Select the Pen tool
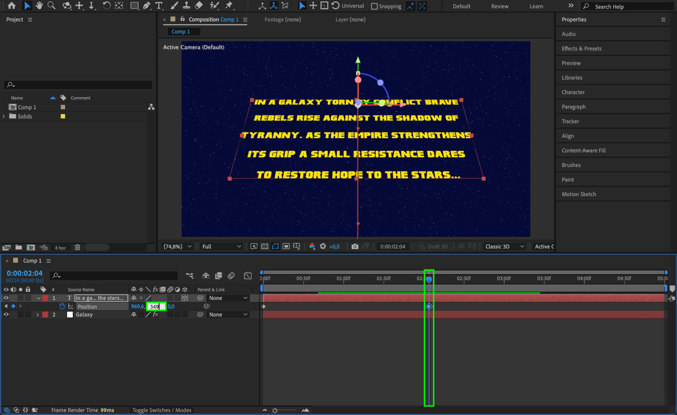This screenshot has width=677, height=415. click(x=147, y=5)
